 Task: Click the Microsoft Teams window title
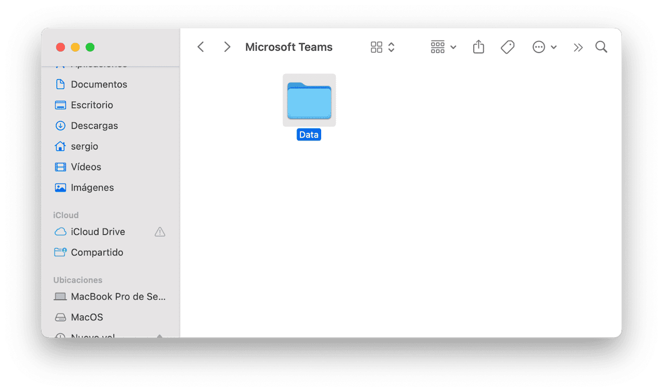tap(289, 47)
